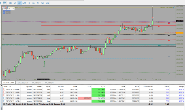Click profit value 2.58
Image resolution: width=185 pixels, height=110 pixels.
point(167,101)
